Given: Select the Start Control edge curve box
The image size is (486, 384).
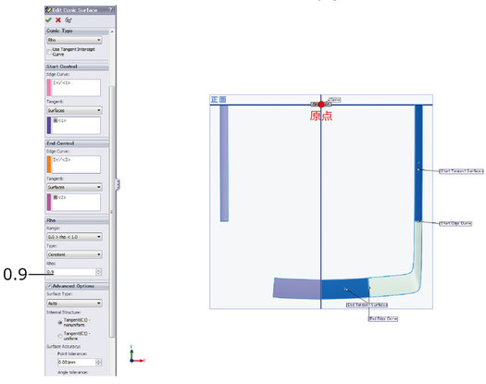Looking at the screenshot, I should 76,87.
